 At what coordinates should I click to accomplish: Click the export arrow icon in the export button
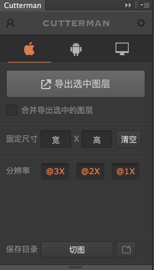click(x=46, y=84)
